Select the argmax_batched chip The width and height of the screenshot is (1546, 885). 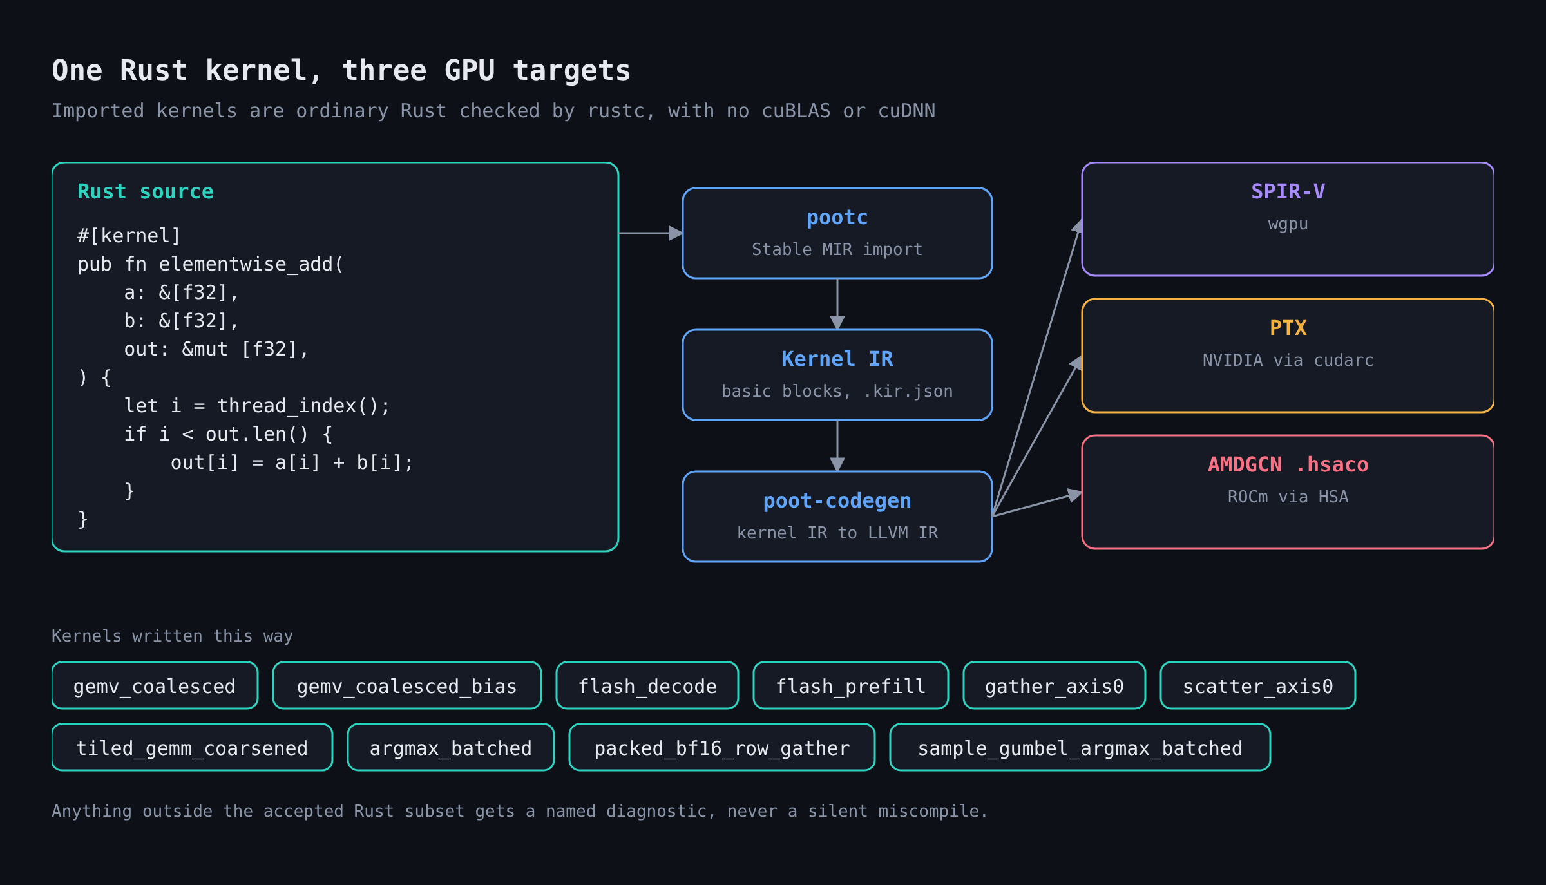click(x=451, y=747)
